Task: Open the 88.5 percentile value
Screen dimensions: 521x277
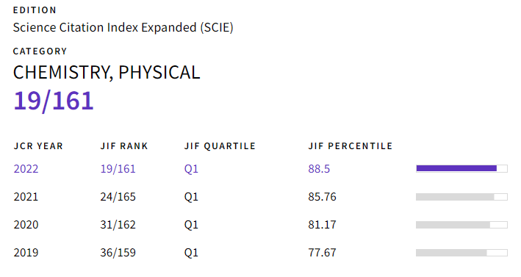Action: [x=319, y=169]
